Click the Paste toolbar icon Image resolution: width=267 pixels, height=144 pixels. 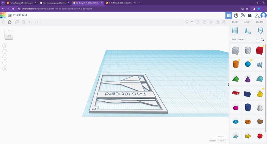(10, 22)
